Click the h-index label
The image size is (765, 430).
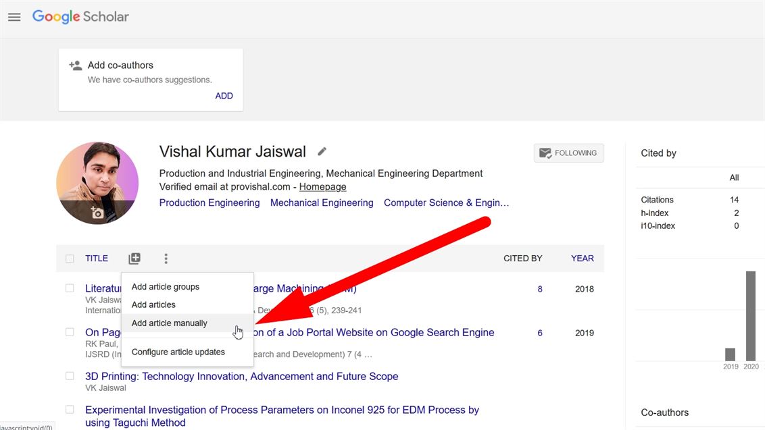click(654, 213)
